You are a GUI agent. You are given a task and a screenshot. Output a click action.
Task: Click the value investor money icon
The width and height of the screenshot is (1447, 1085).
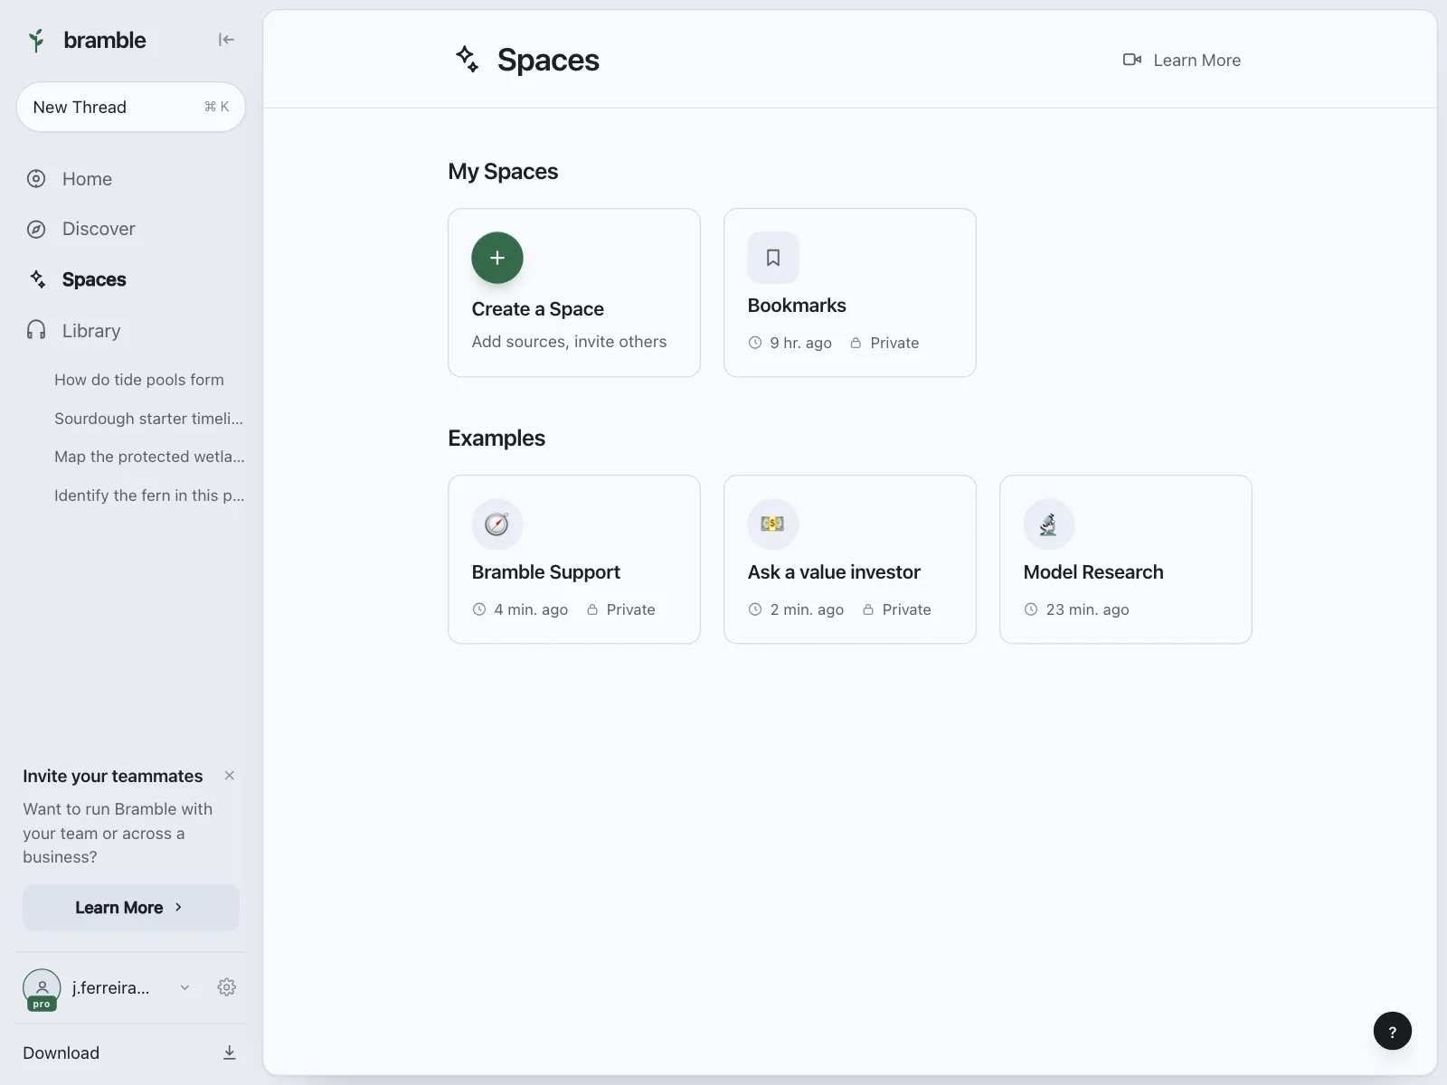[773, 524]
